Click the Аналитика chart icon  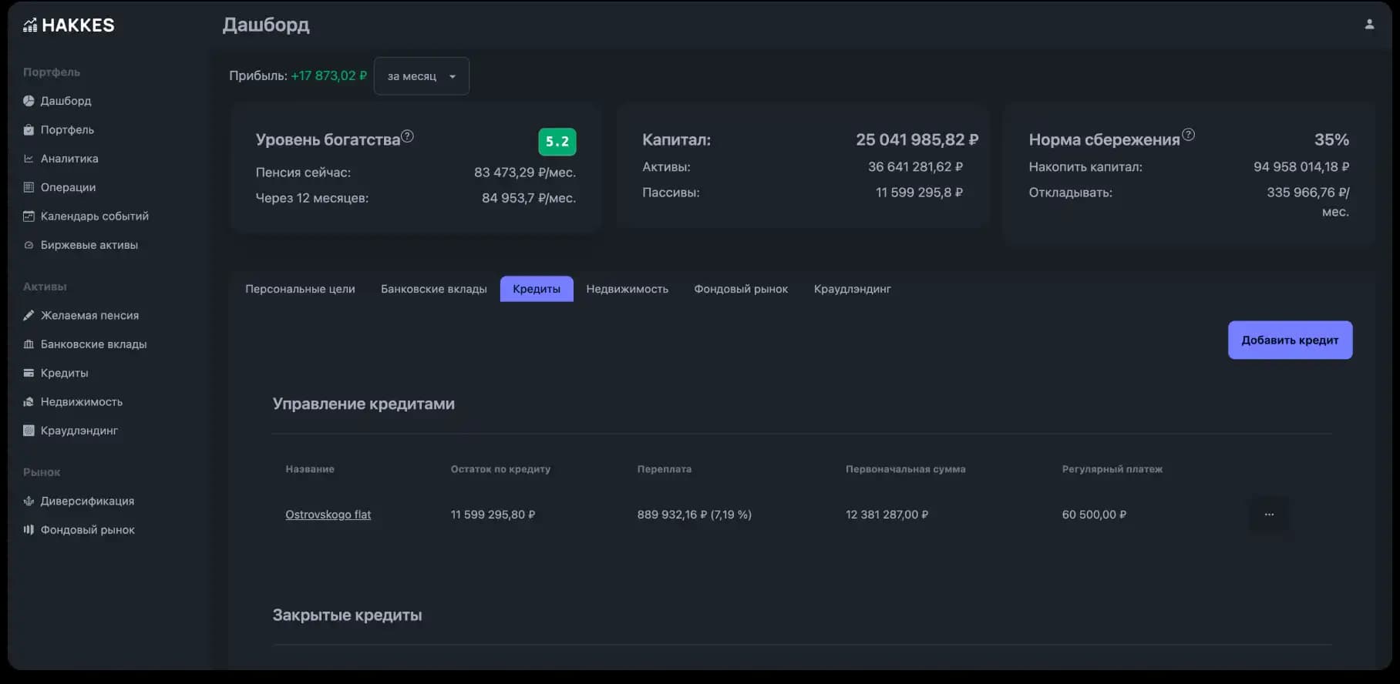point(29,159)
